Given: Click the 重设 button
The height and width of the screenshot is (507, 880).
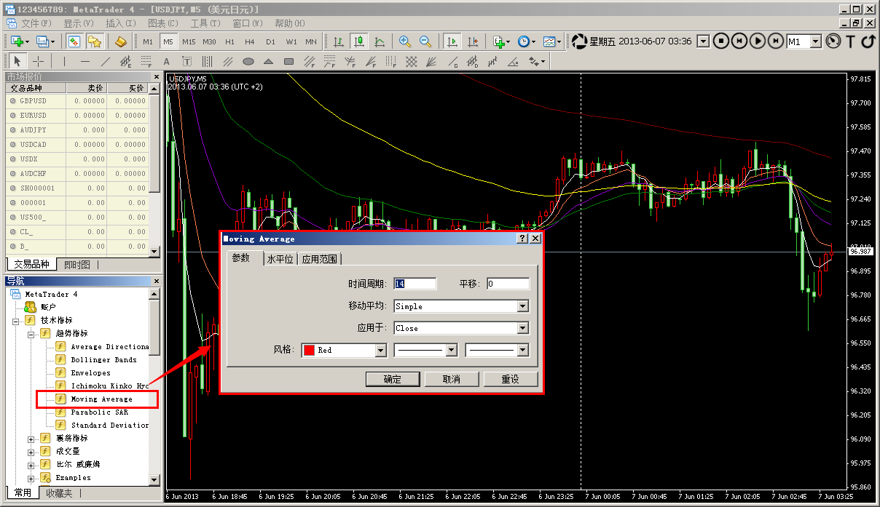Looking at the screenshot, I should (x=510, y=379).
